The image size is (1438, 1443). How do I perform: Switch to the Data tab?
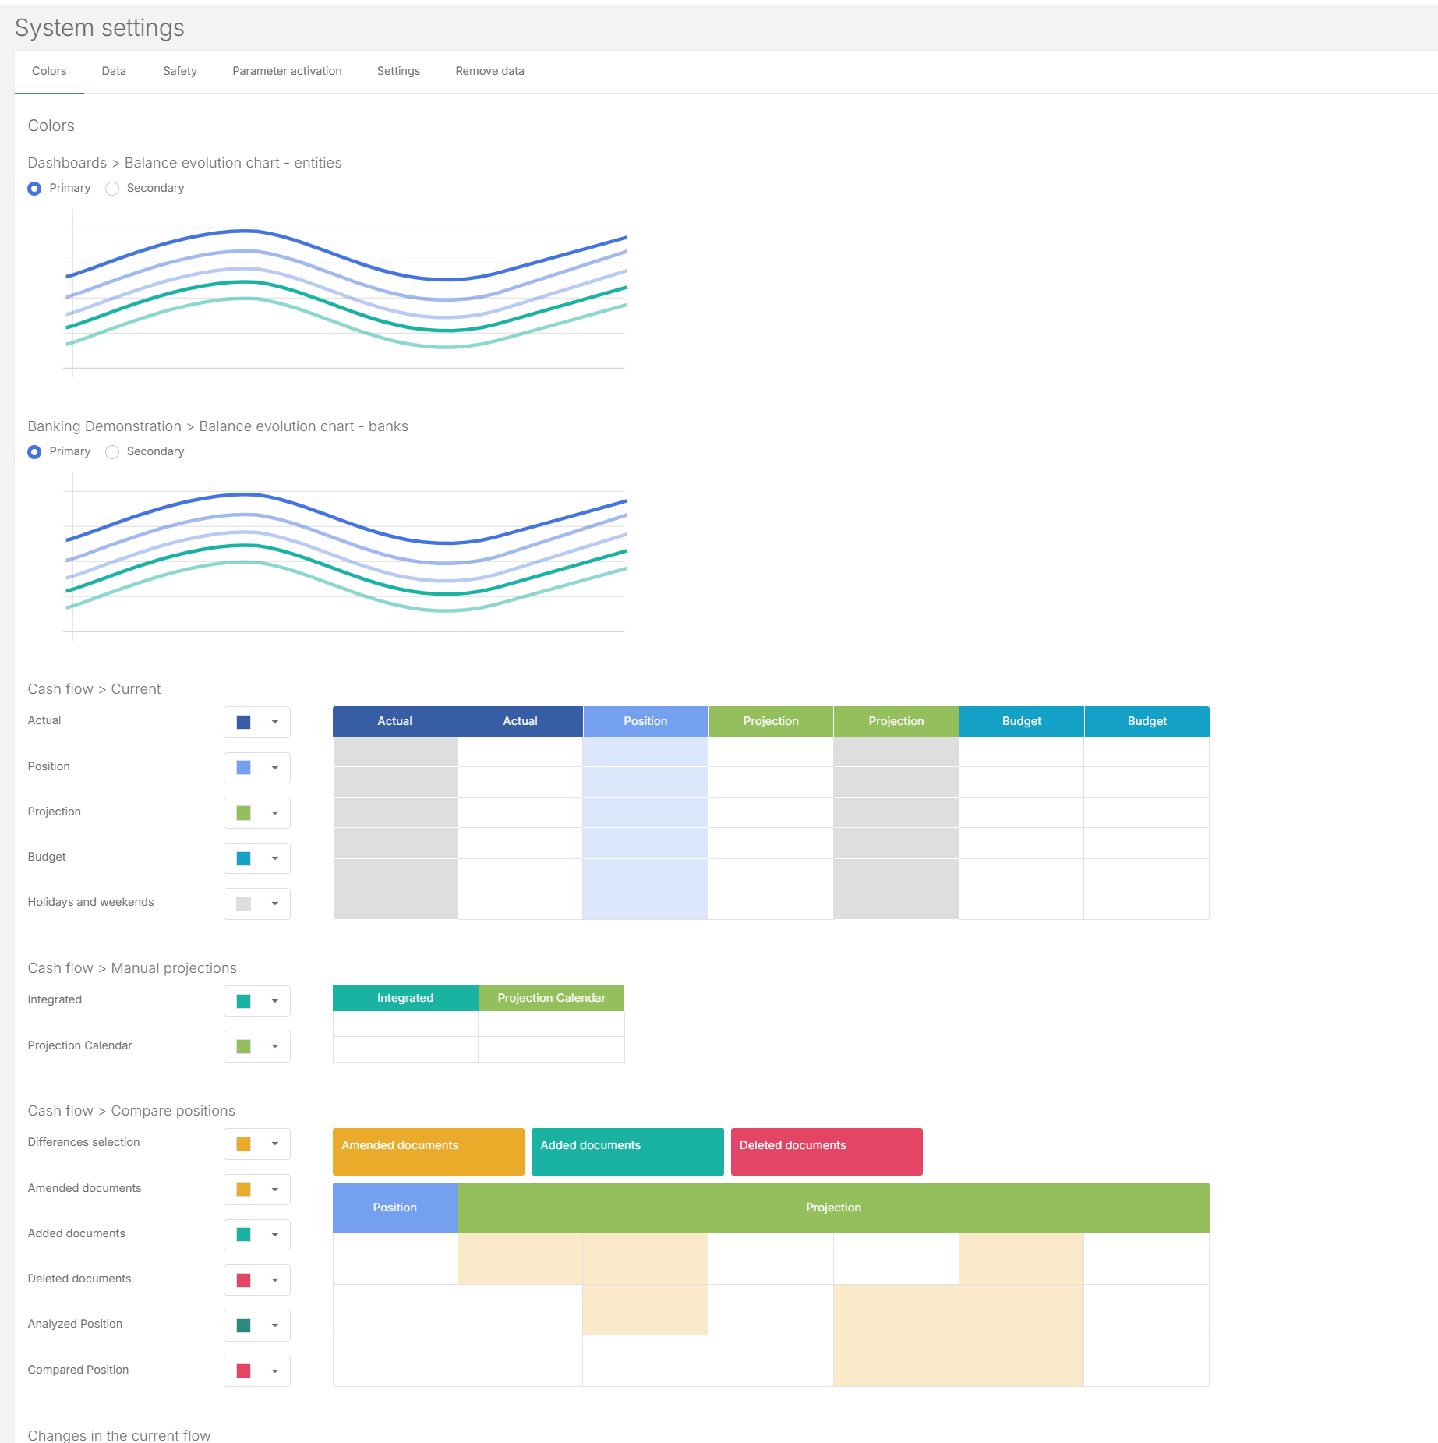[114, 71]
